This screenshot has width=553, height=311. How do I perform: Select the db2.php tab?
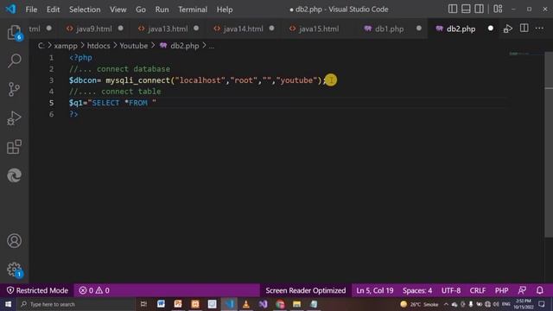tap(461, 29)
